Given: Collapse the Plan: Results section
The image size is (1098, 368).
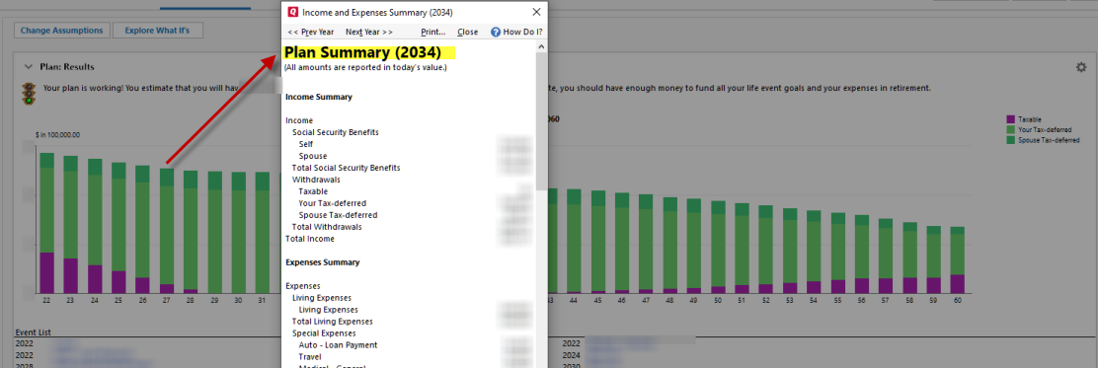Looking at the screenshot, I should point(29,66).
